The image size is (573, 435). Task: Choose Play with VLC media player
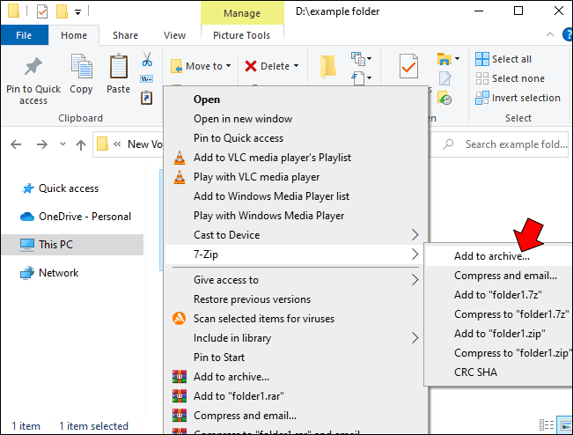(x=296, y=177)
